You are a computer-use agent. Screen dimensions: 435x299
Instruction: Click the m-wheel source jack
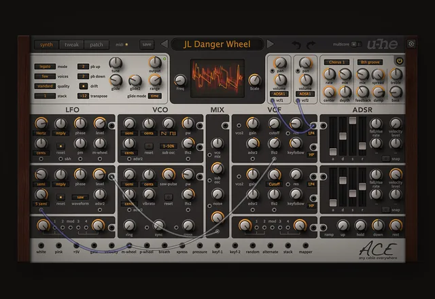coord(129,245)
